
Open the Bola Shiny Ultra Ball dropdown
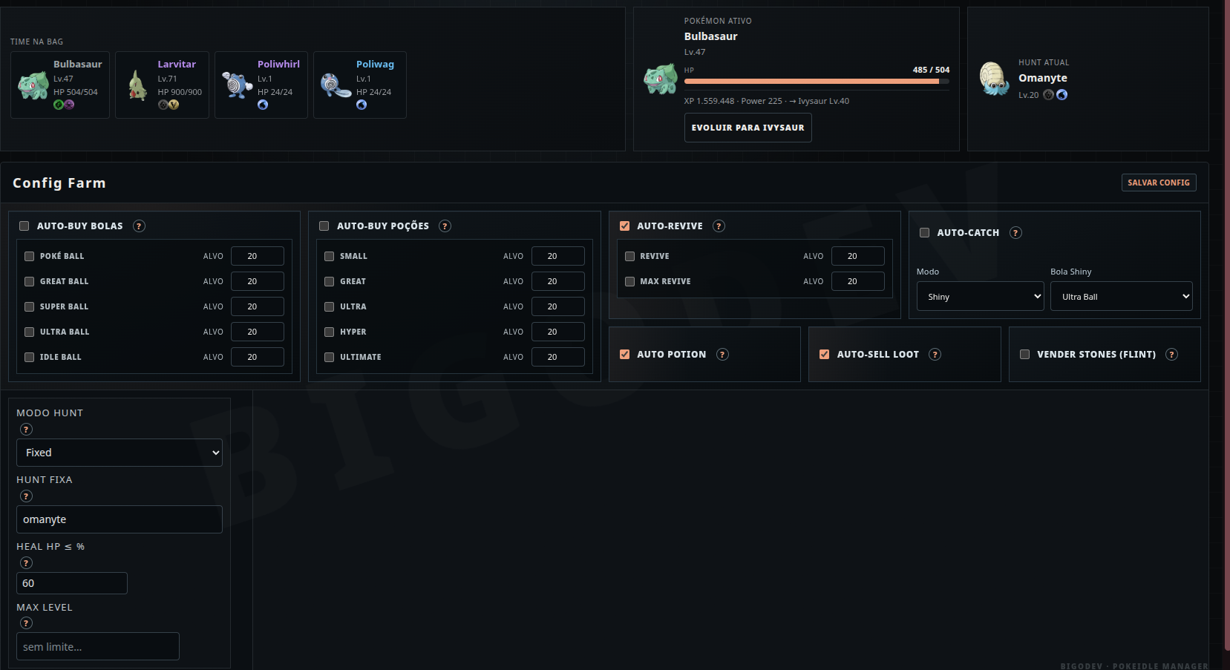point(1121,296)
